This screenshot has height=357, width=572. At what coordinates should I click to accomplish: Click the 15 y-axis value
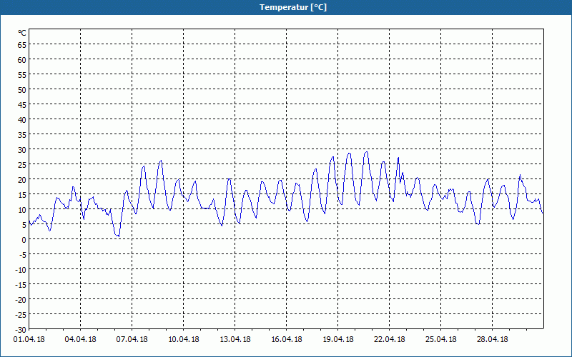[22, 194]
